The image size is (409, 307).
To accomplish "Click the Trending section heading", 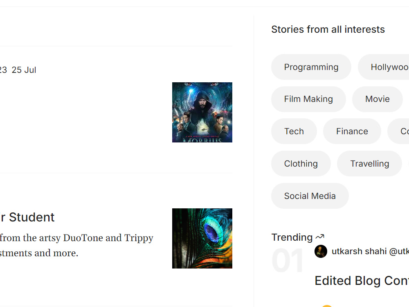I will click(x=292, y=237).
